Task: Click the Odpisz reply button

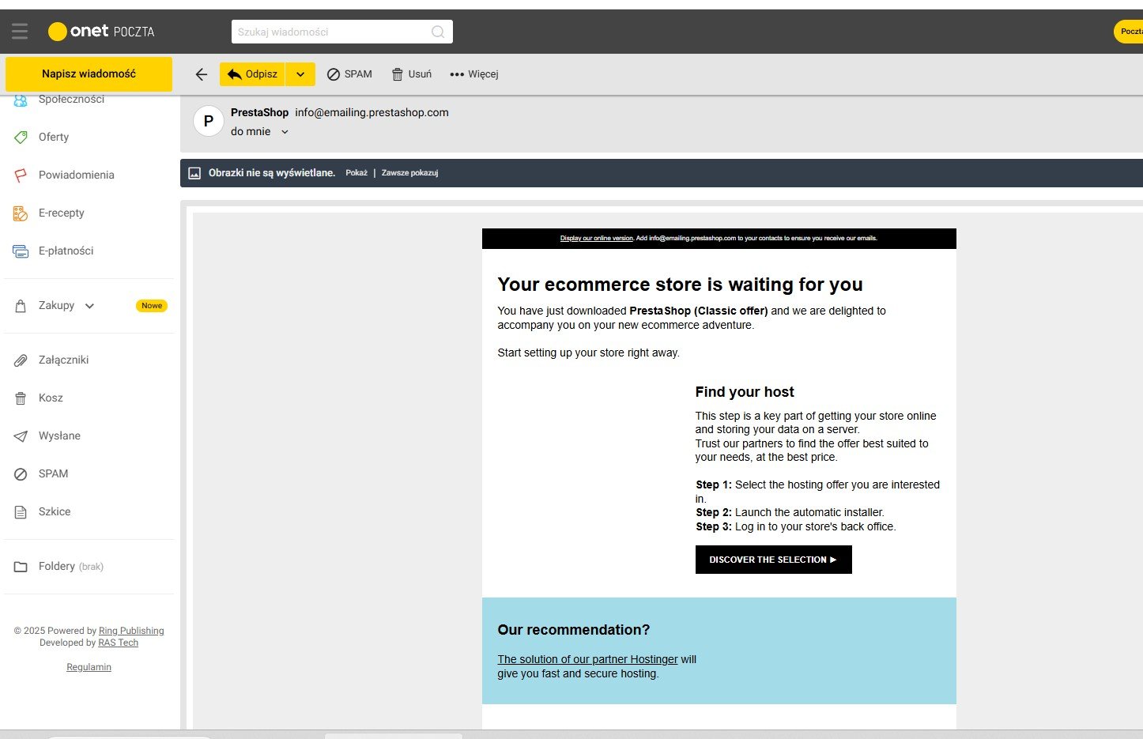Action: coord(252,74)
